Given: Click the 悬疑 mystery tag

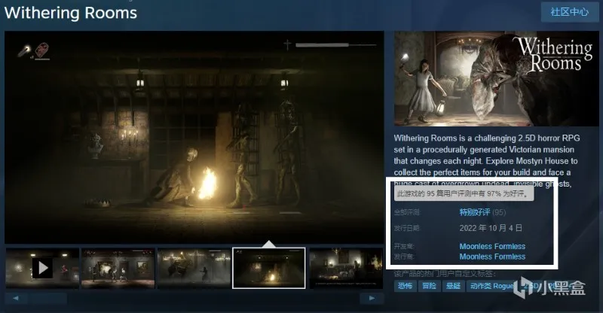Looking at the screenshot, I should (x=453, y=286).
